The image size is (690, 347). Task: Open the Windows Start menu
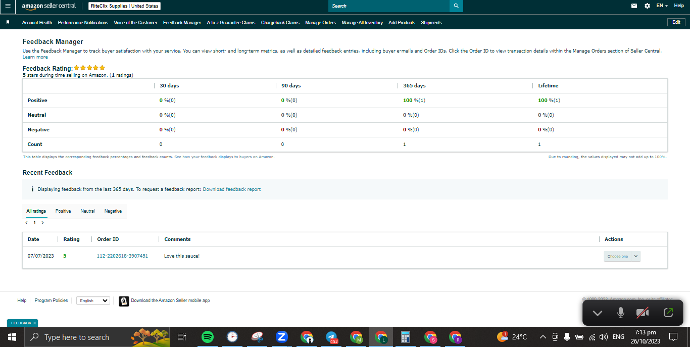tap(12, 337)
